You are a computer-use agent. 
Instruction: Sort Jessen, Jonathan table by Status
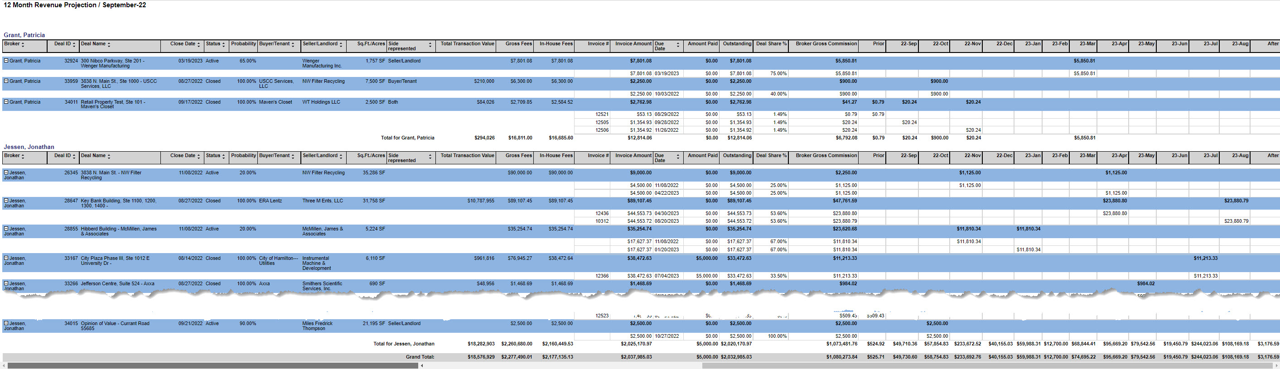coord(223,157)
